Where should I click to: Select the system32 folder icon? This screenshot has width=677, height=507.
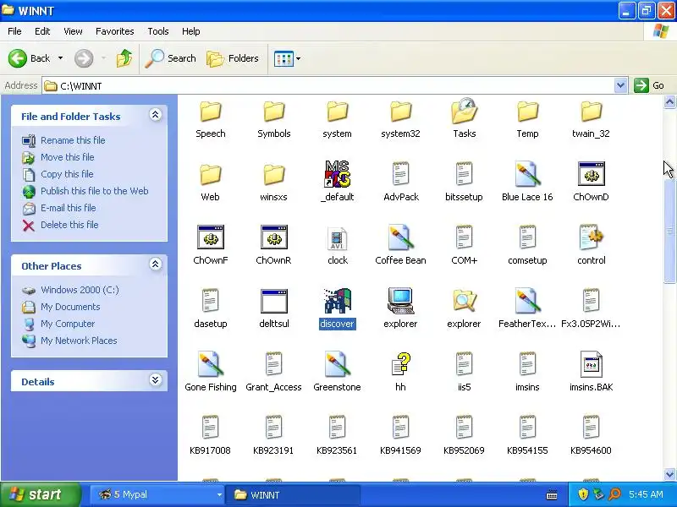pos(400,112)
